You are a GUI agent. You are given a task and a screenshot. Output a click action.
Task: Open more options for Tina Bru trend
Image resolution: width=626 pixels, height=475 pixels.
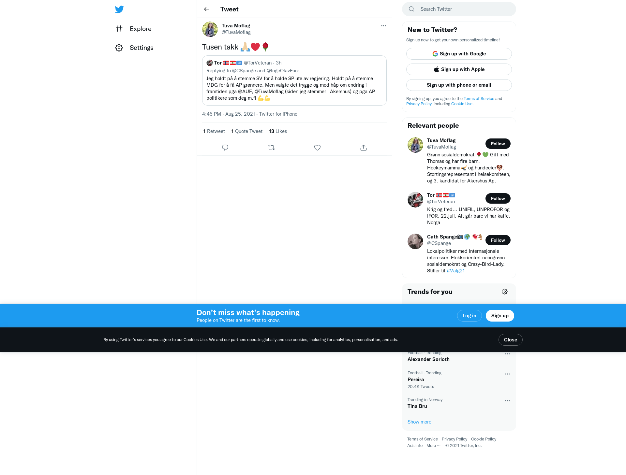(x=507, y=401)
